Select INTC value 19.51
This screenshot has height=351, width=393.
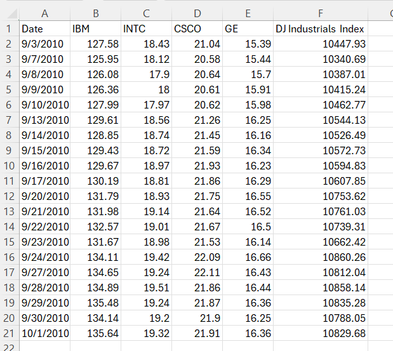coord(147,288)
